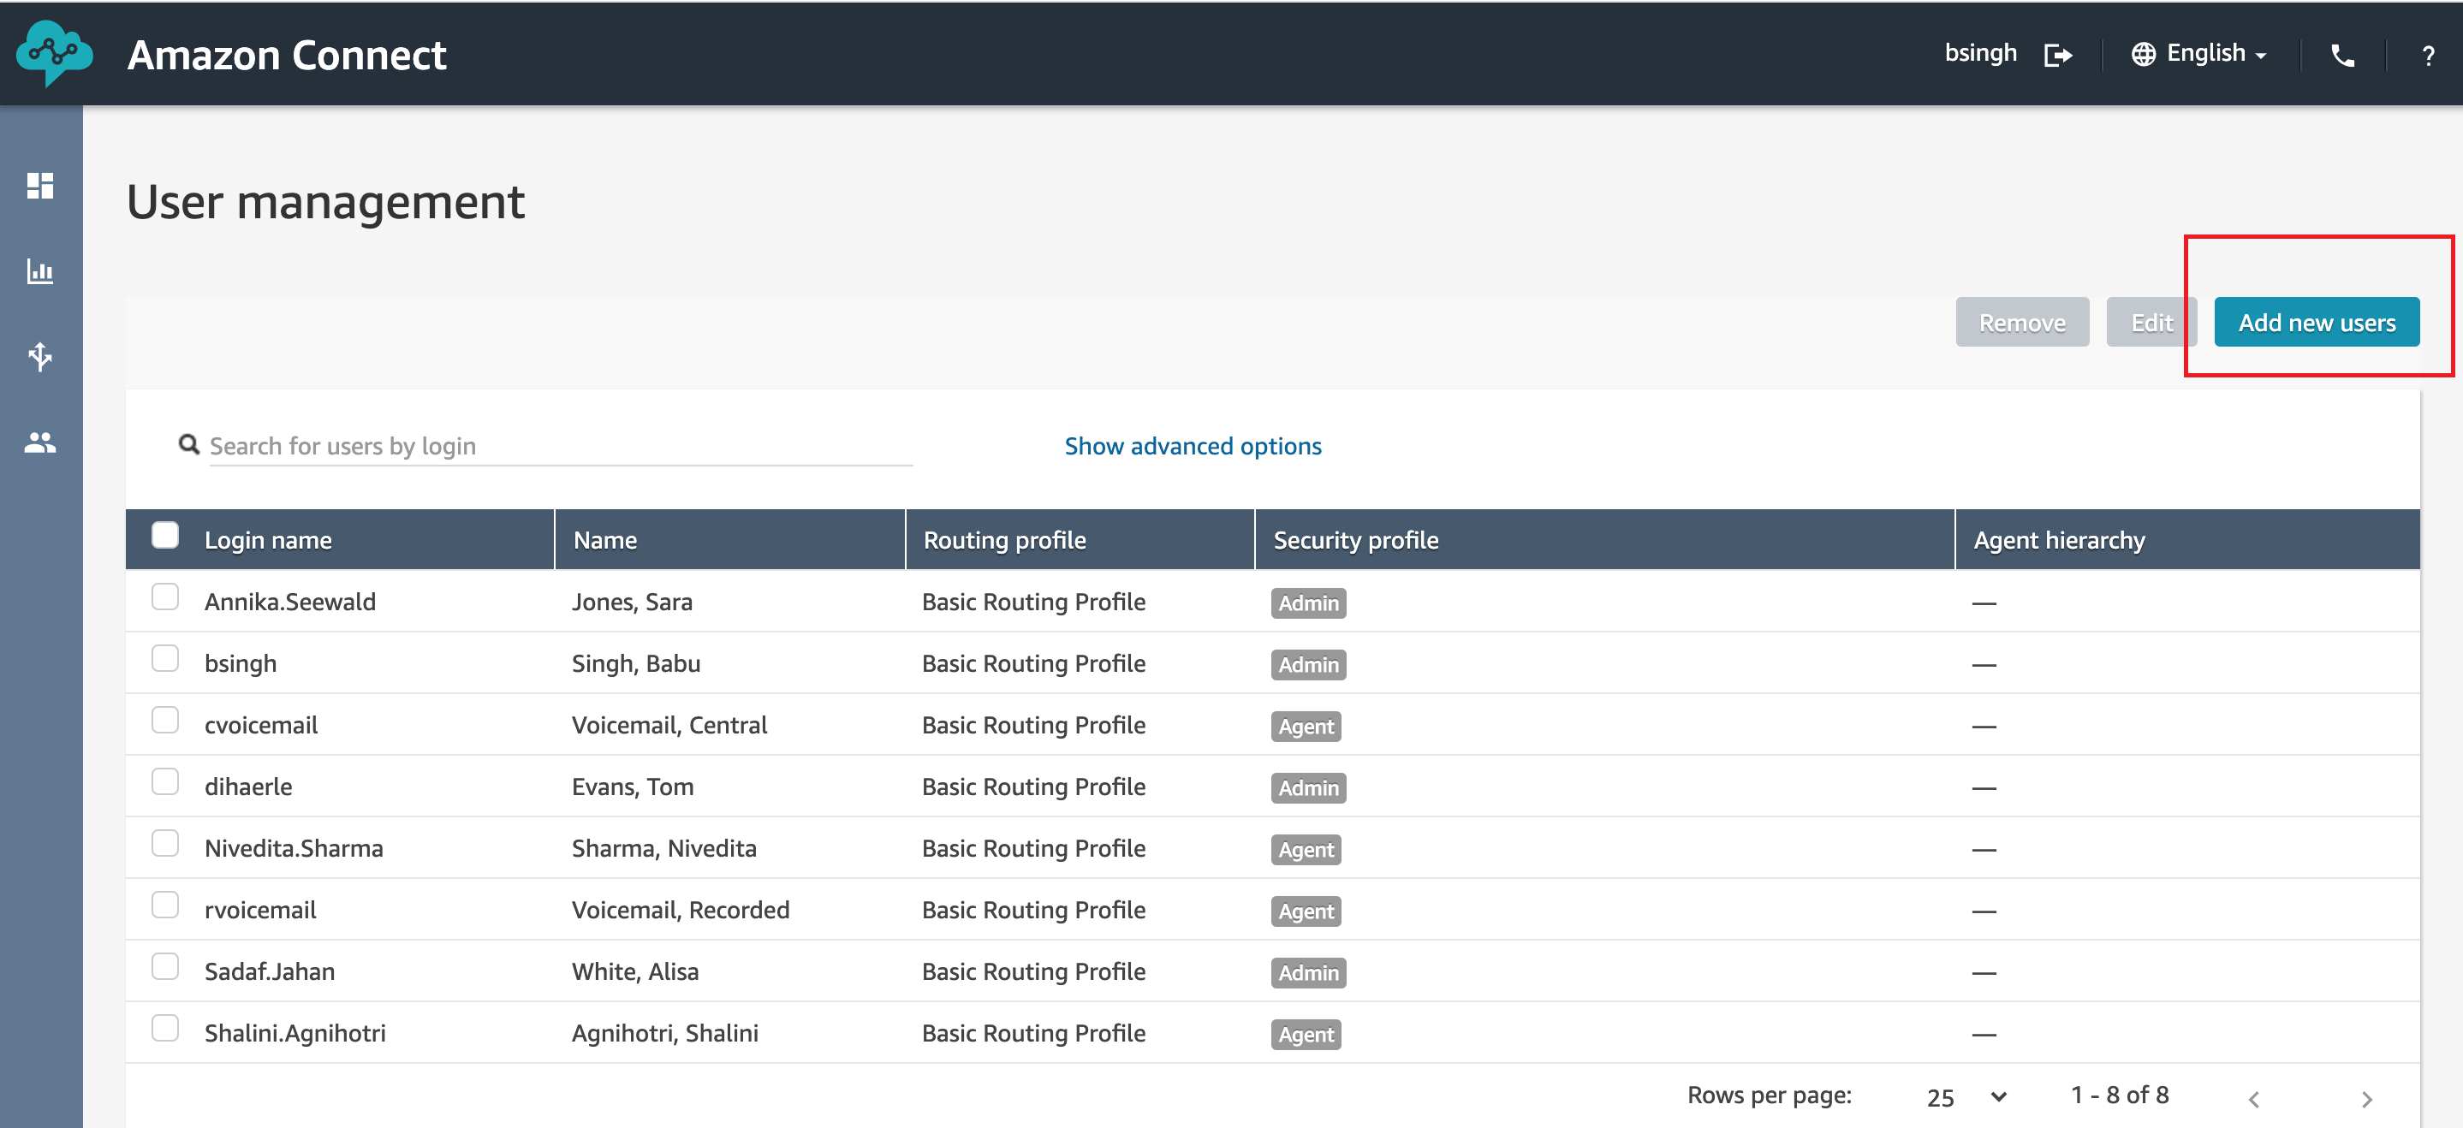
Task: Click the Edit button
Action: pyautogui.click(x=2151, y=324)
